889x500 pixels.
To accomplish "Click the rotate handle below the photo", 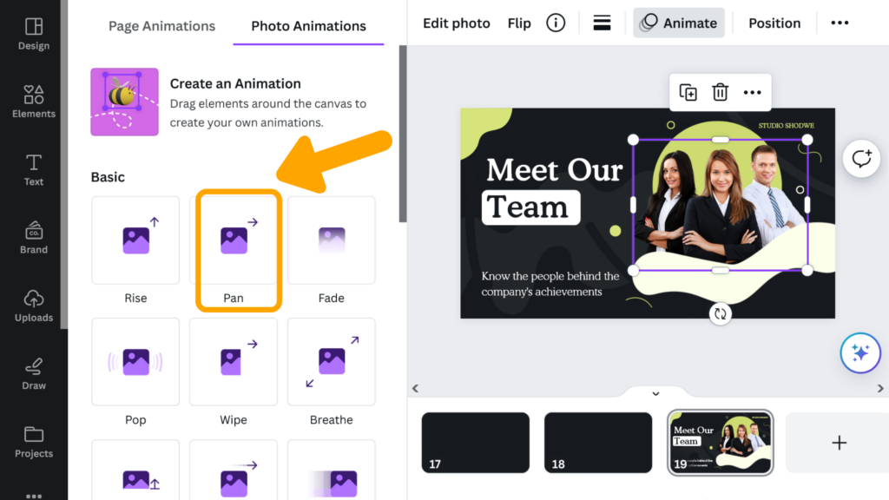I will tap(720, 314).
